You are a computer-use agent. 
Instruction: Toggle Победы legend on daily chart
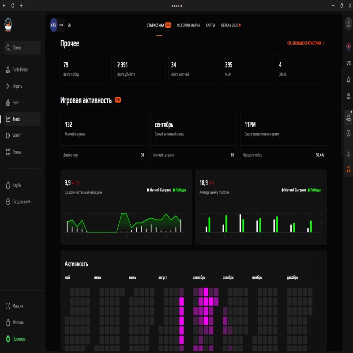tap(180, 190)
